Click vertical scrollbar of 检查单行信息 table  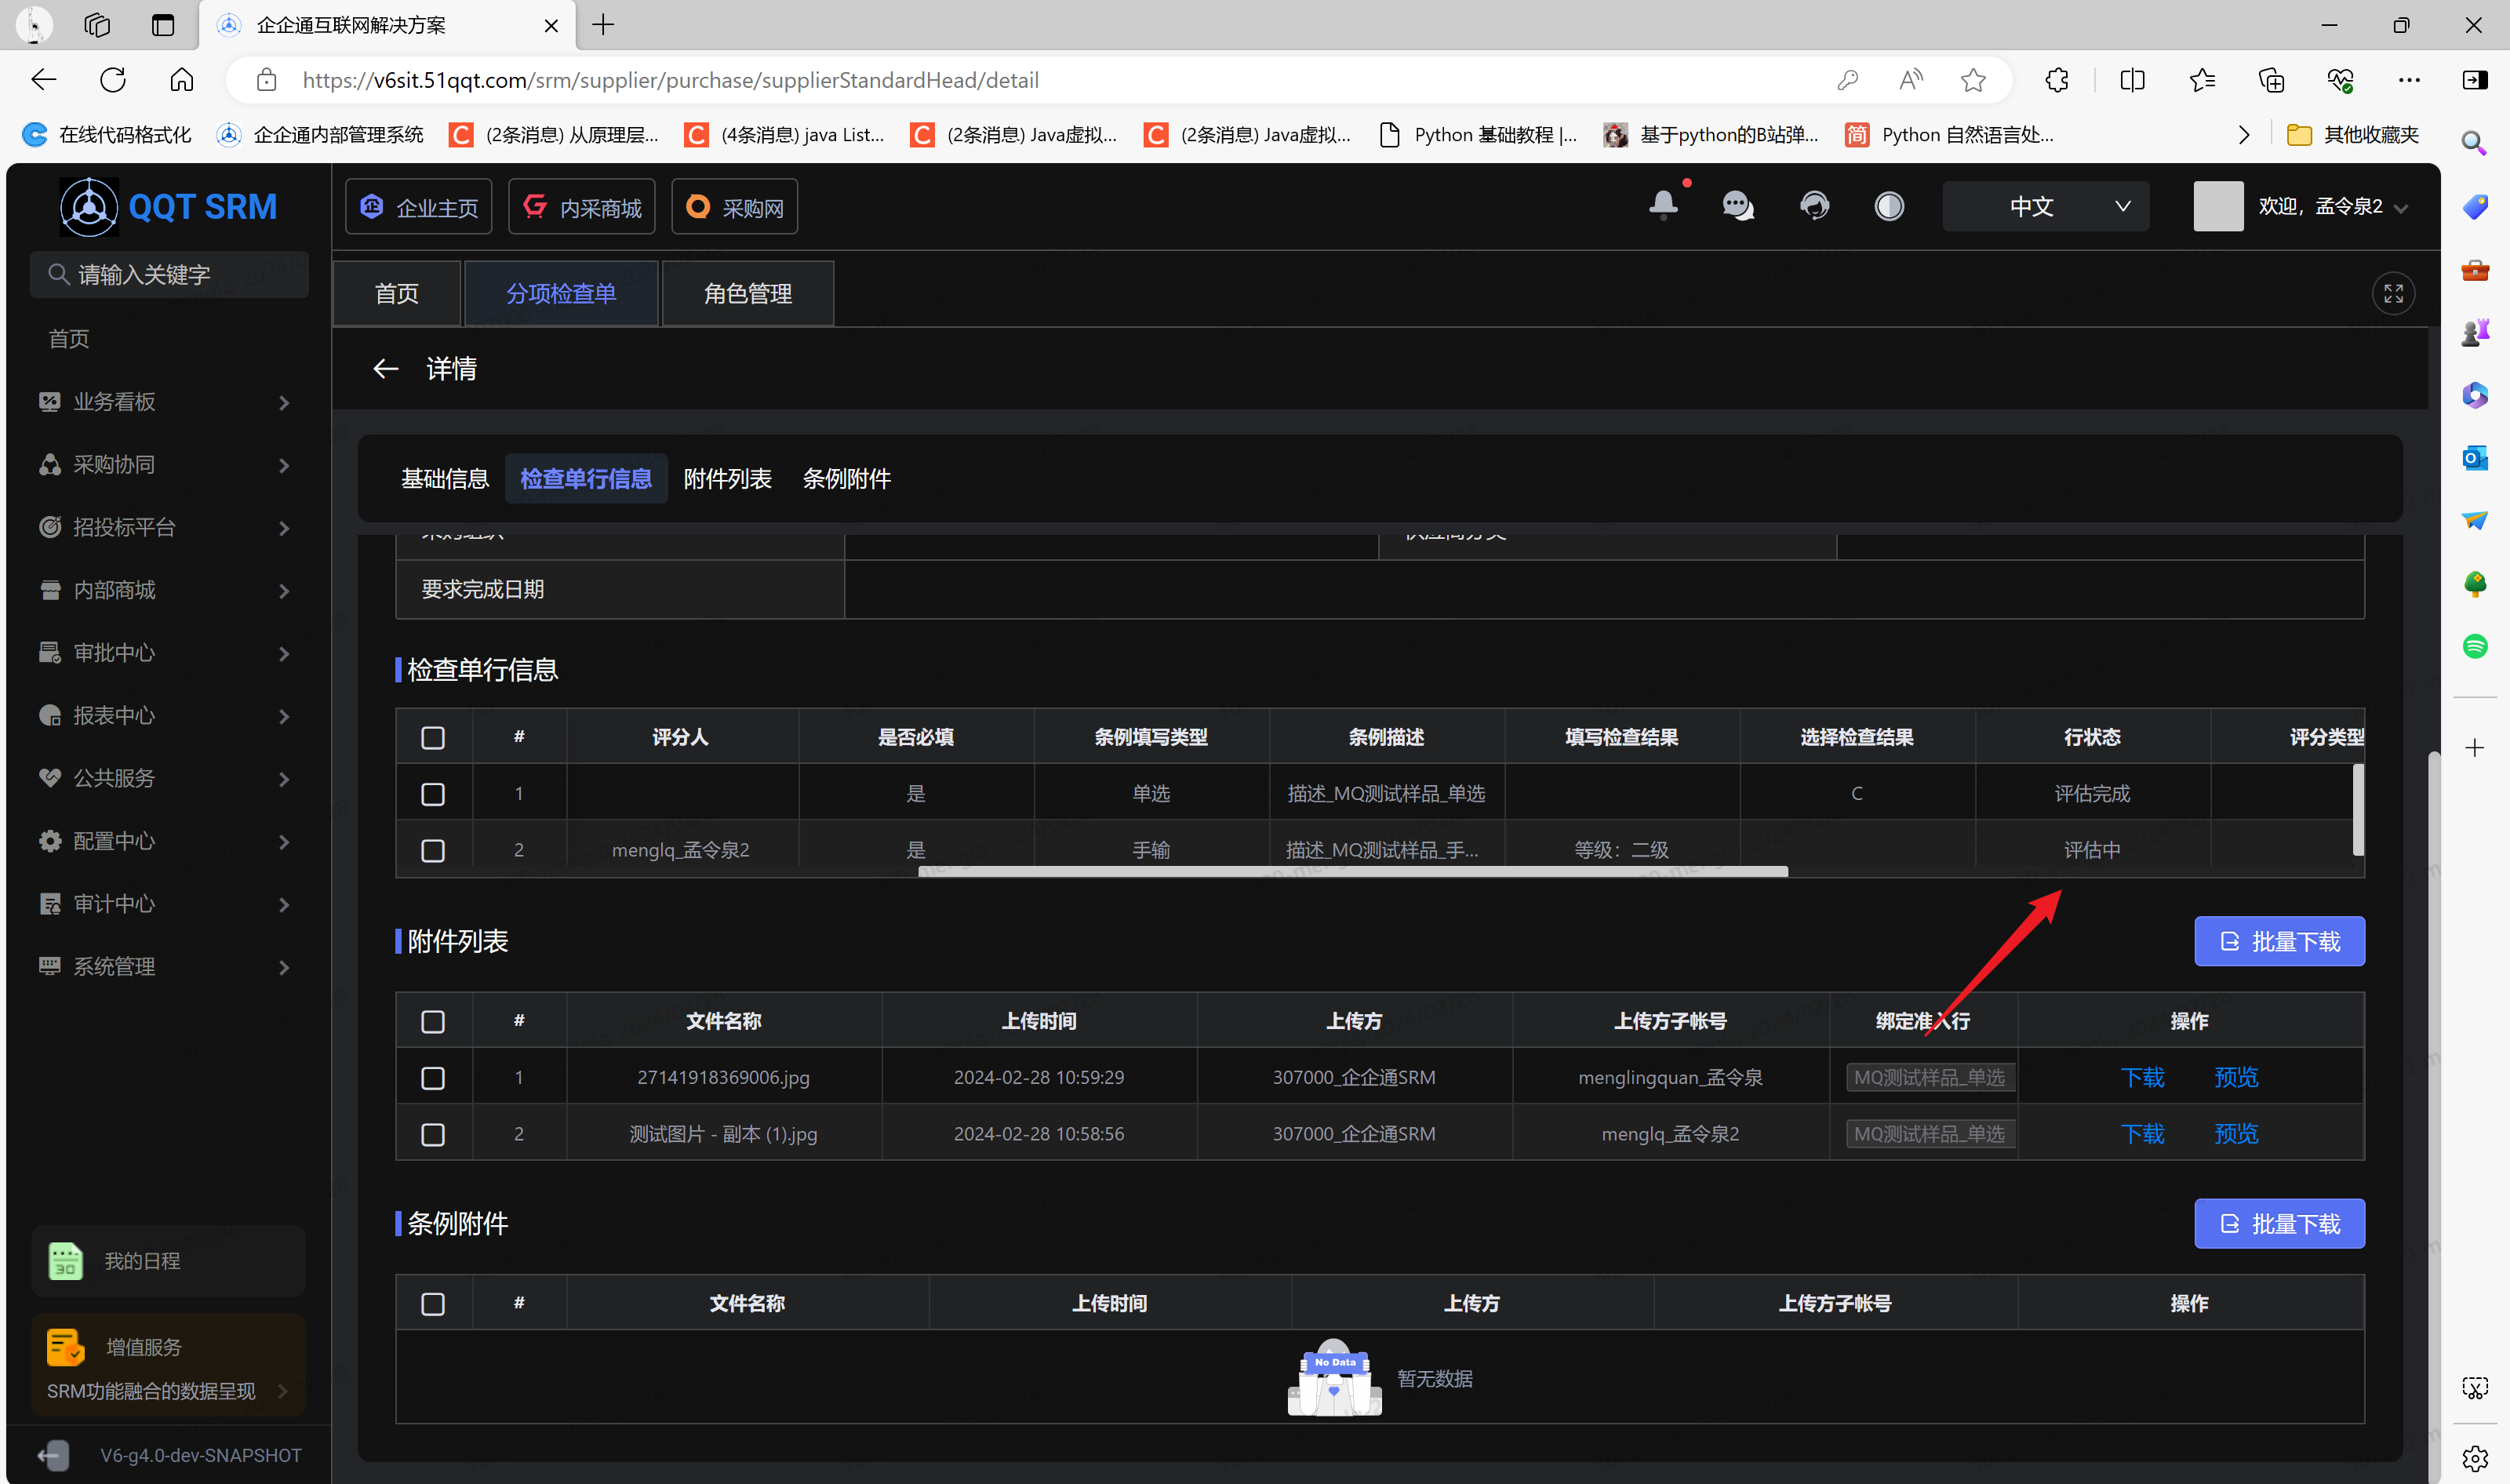click(x=2358, y=810)
